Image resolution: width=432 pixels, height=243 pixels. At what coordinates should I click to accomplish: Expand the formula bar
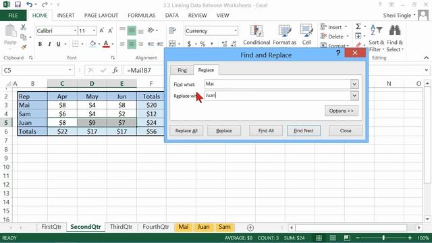click(426, 70)
